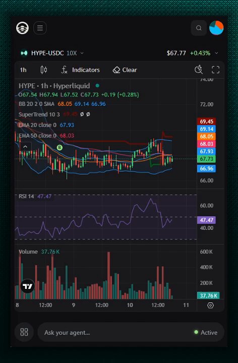Open the search icon button
Viewport: 238px width, 363px height.
pos(199,28)
